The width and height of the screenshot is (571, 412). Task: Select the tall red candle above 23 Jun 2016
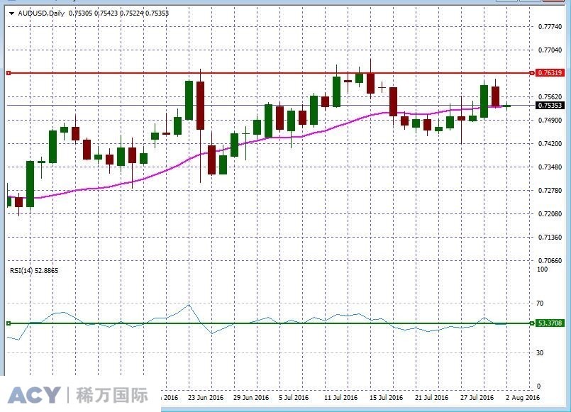(200, 106)
